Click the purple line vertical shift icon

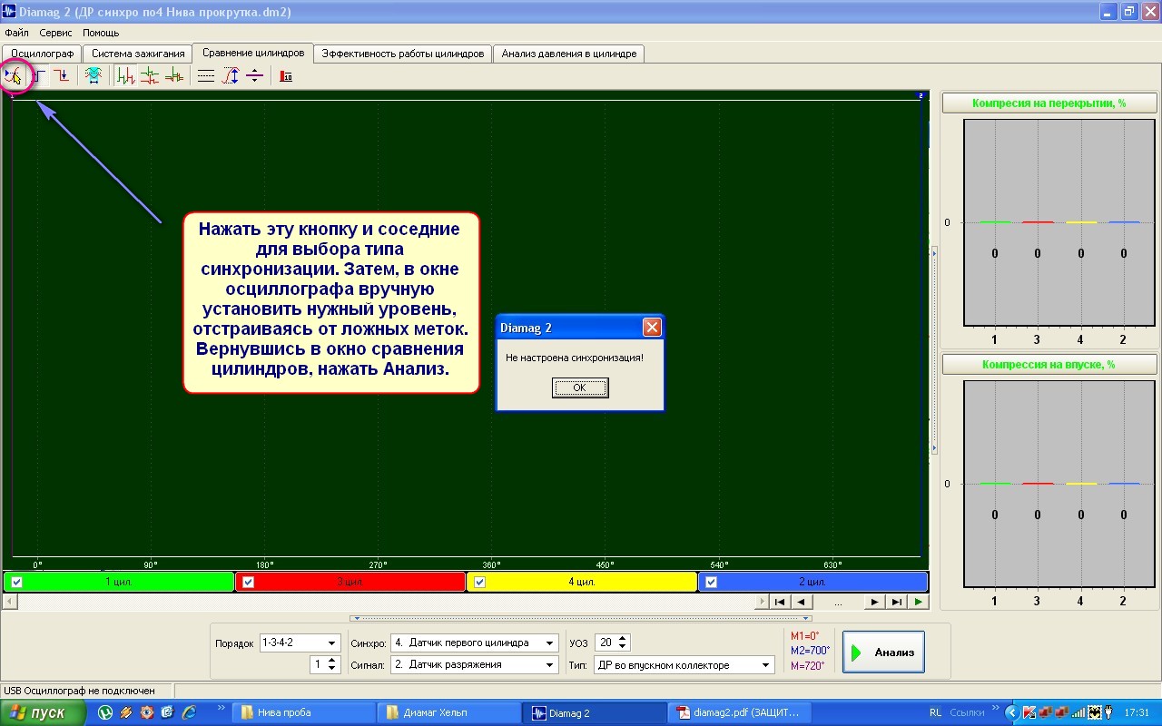tap(254, 76)
